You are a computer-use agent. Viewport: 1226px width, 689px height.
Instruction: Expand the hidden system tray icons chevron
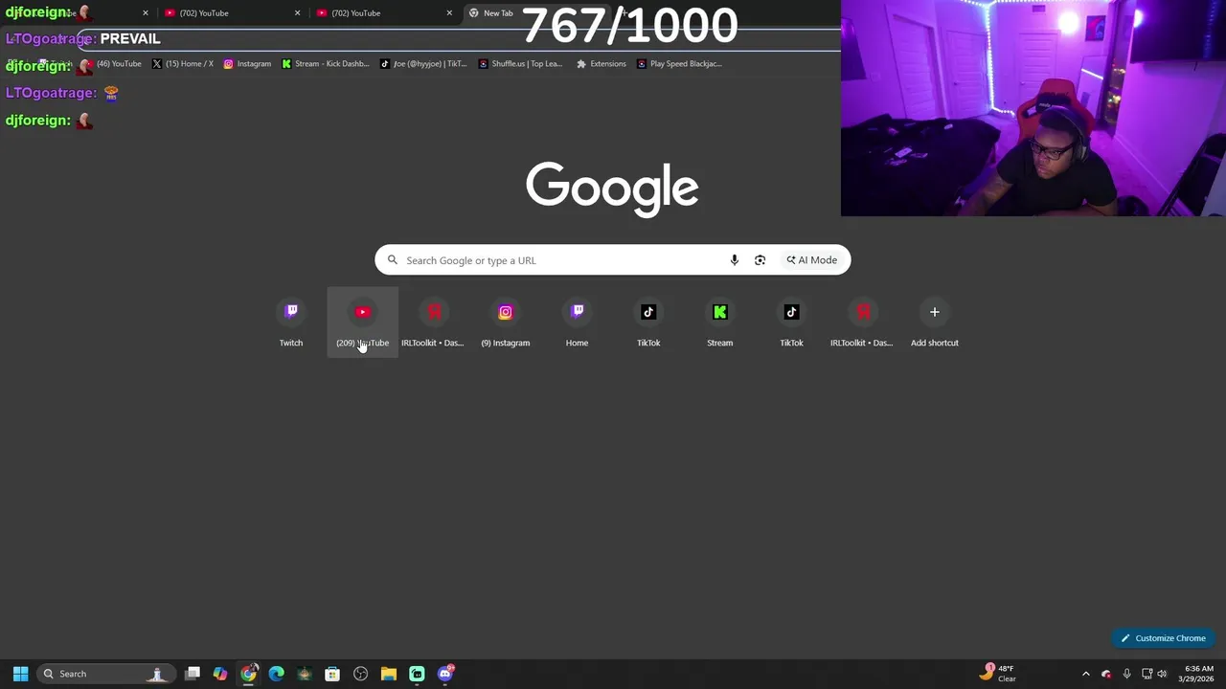(1085, 674)
